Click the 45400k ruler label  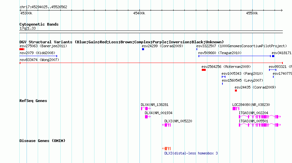(x=139, y=13)
